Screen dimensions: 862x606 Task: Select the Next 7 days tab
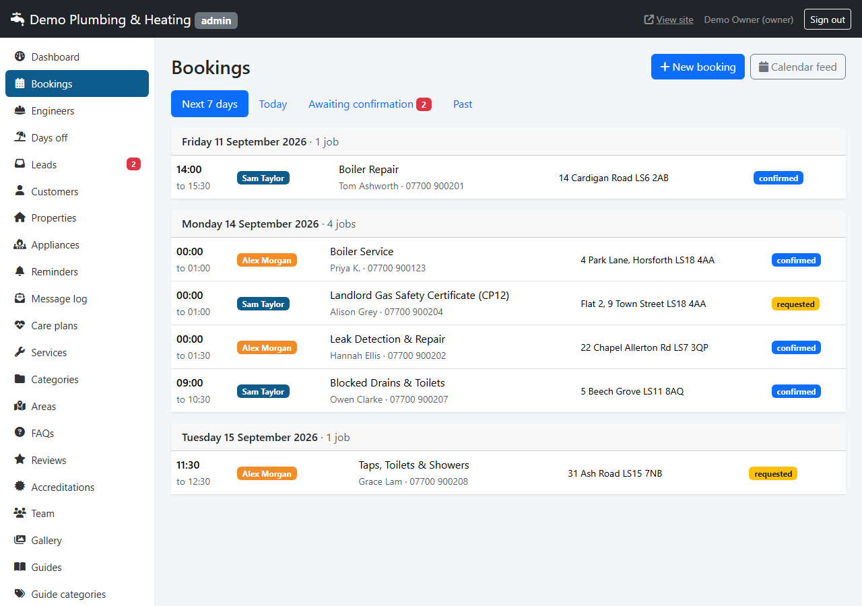pyautogui.click(x=209, y=104)
